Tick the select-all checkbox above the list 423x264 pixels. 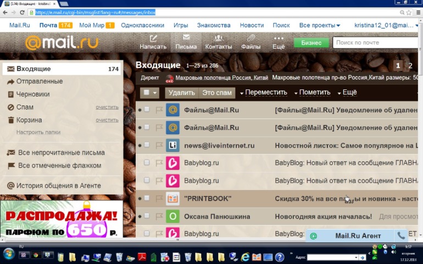(147, 93)
